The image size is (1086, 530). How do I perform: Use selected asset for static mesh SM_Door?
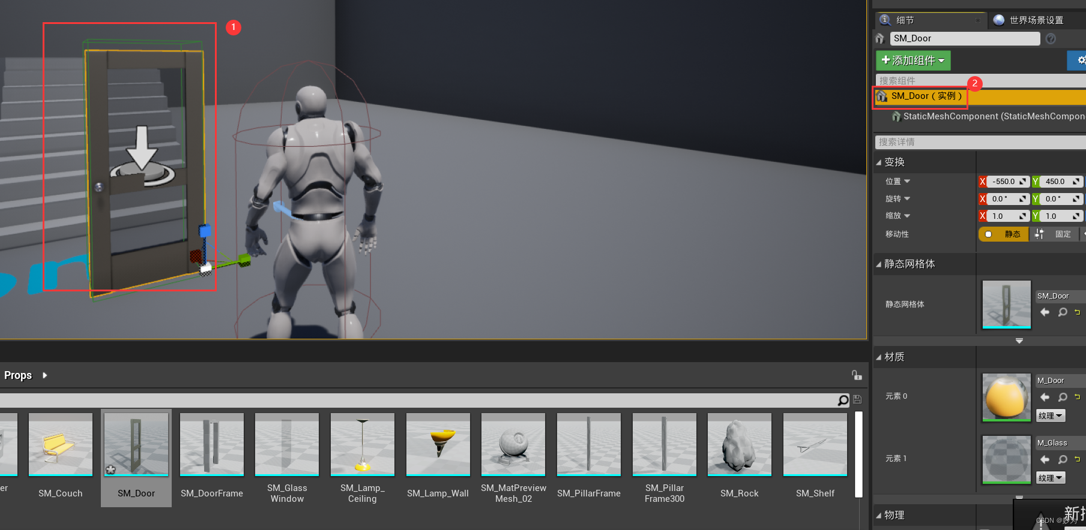tap(1045, 312)
